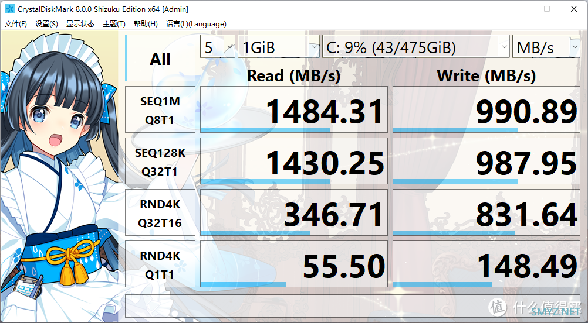Select the 55.50 RND4K Q1T1 read result

point(293,264)
